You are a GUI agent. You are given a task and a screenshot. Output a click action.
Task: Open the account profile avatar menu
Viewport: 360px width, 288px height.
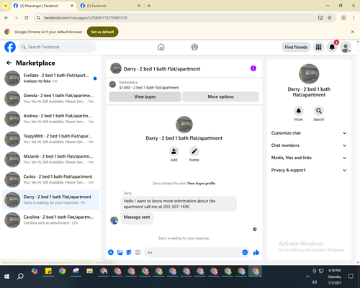pos(346,47)
